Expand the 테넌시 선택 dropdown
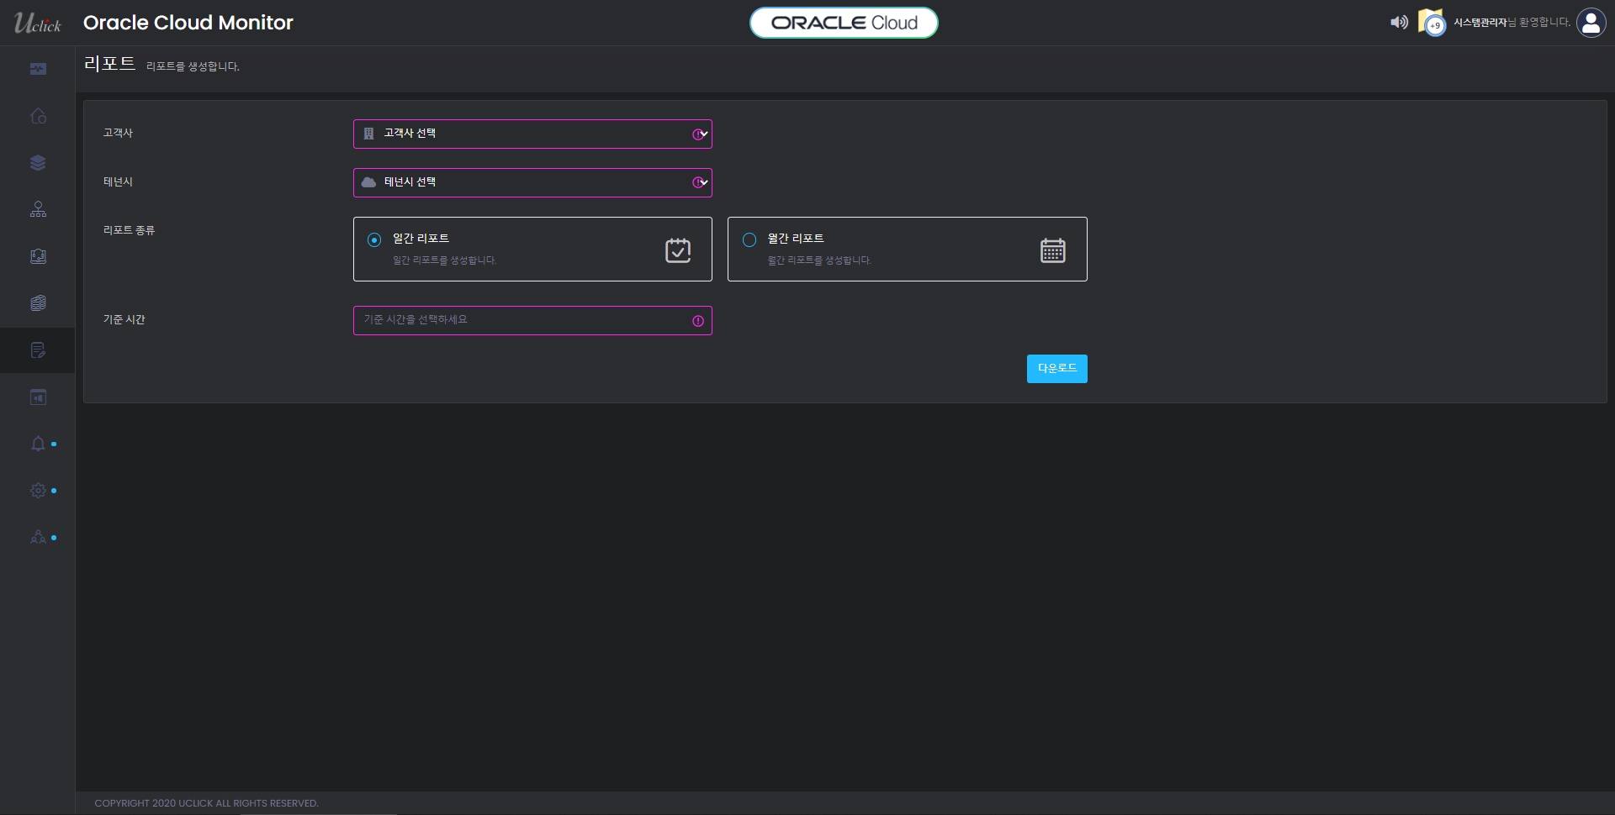This screenshot has height=815, width=1615. tap(532, 183)
